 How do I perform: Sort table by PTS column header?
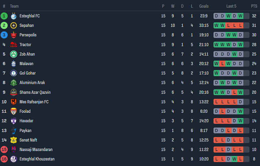254,6
